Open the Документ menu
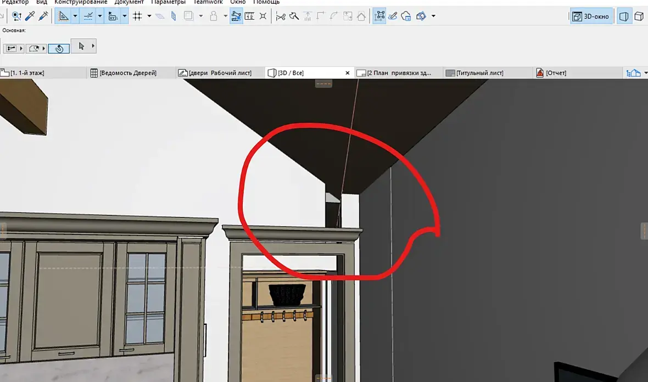The height and width of the screenshot is (382, 648). pyautogui.click(x=129, y=2)
